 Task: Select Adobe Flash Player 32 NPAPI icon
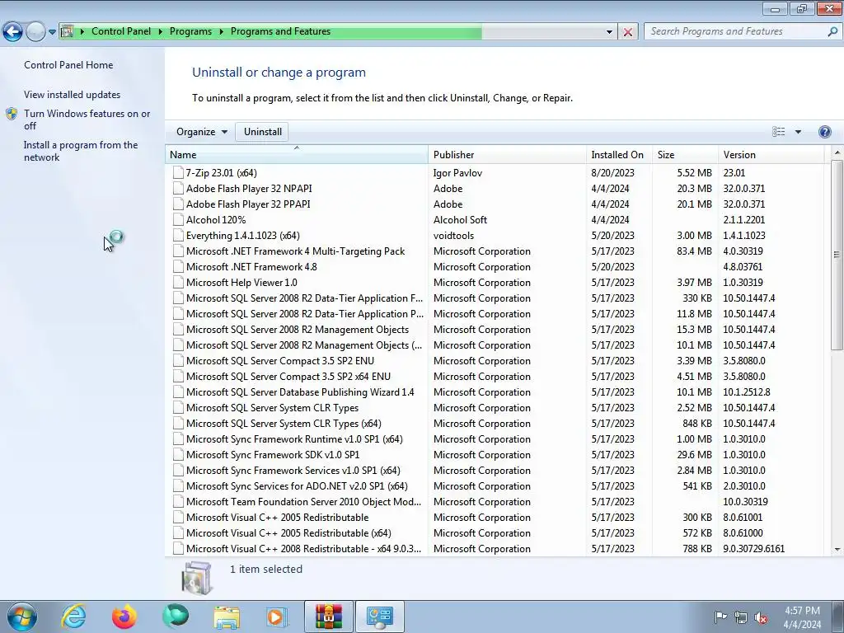click(178, 189)
